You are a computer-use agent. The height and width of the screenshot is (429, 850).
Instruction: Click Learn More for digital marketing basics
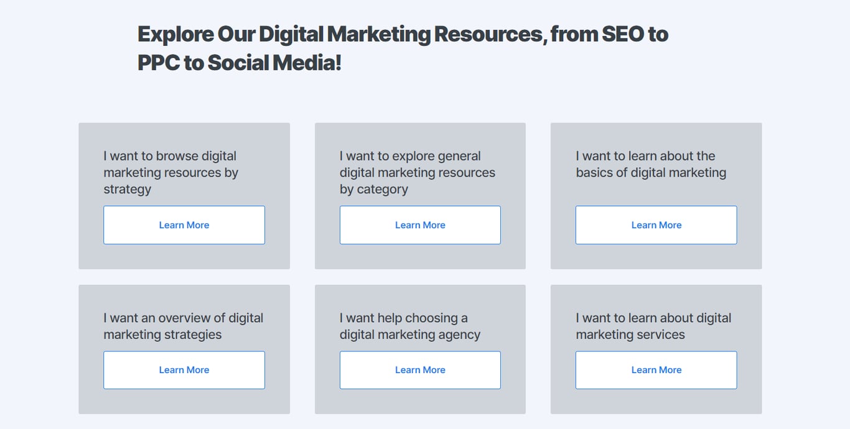point(656,224)
